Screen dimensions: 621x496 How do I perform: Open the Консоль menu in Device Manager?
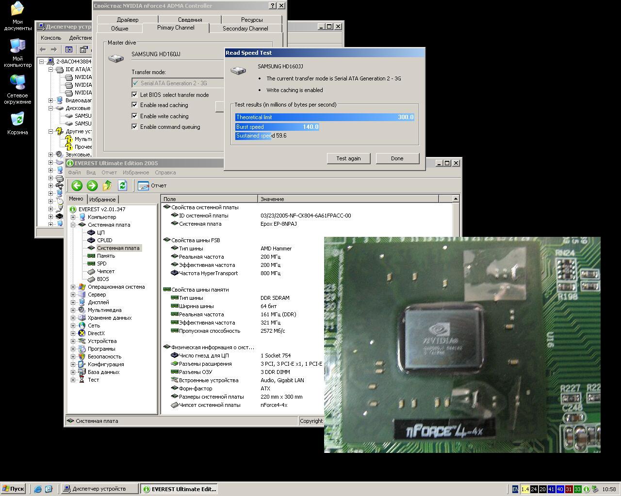[51, 38]
